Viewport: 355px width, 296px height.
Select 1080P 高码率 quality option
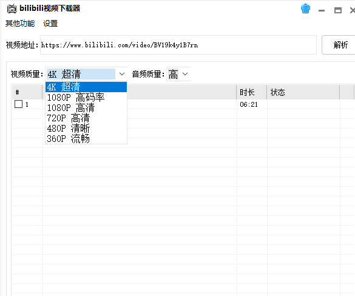pos(86,97)
